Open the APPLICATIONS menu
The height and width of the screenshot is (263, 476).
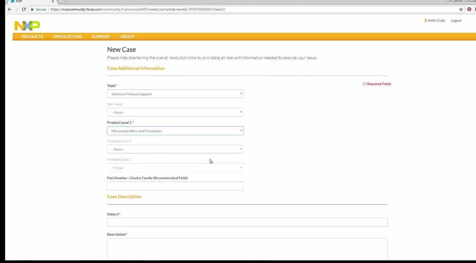(x=67, y=36)
